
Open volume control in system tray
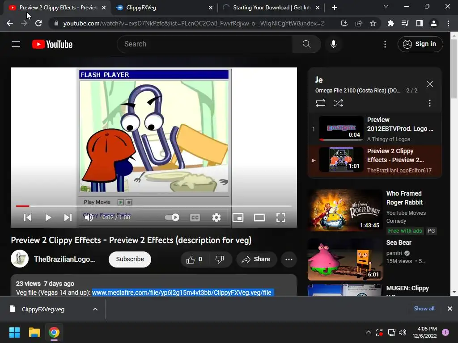[x=403, y=332]
